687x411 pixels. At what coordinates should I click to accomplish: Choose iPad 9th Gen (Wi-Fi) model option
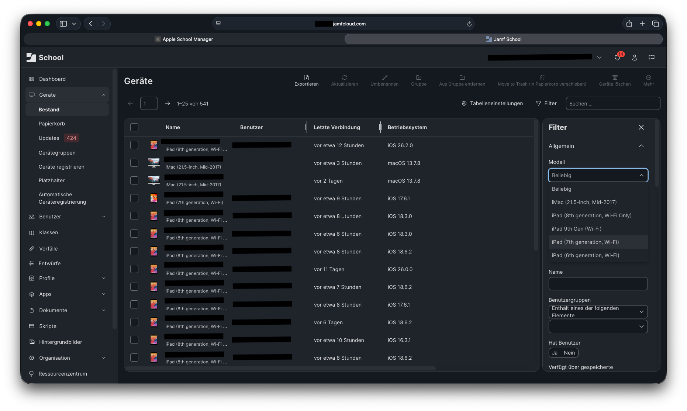click(576, 229)
